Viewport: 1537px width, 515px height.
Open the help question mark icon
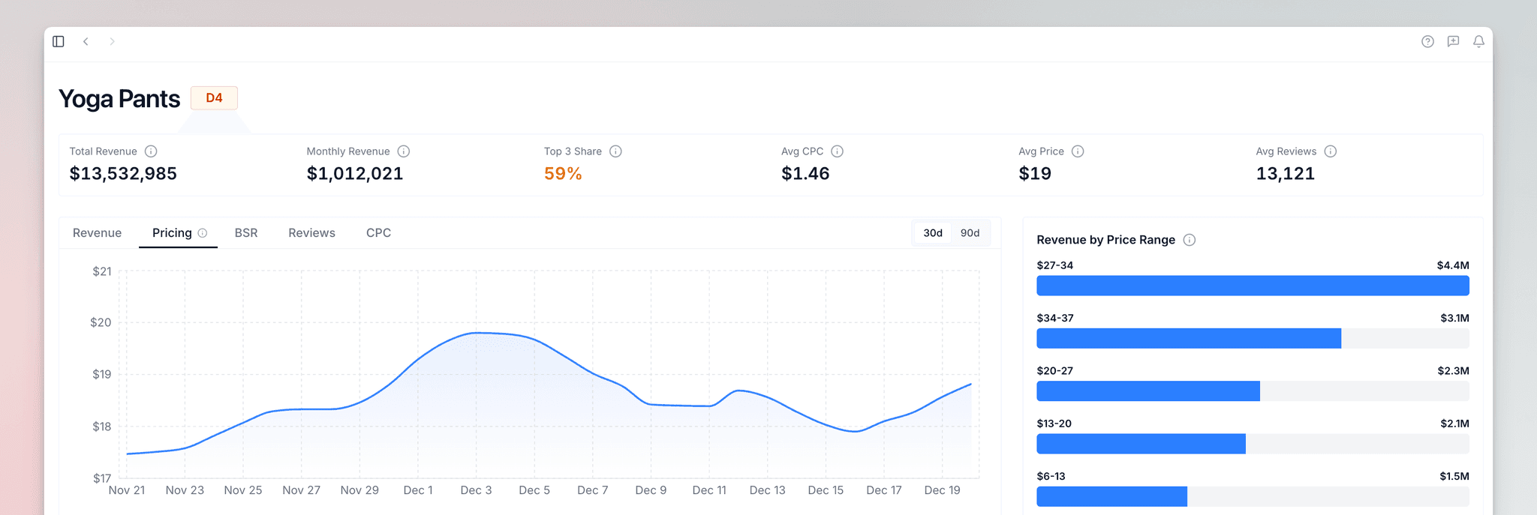tap(1427, 41)
